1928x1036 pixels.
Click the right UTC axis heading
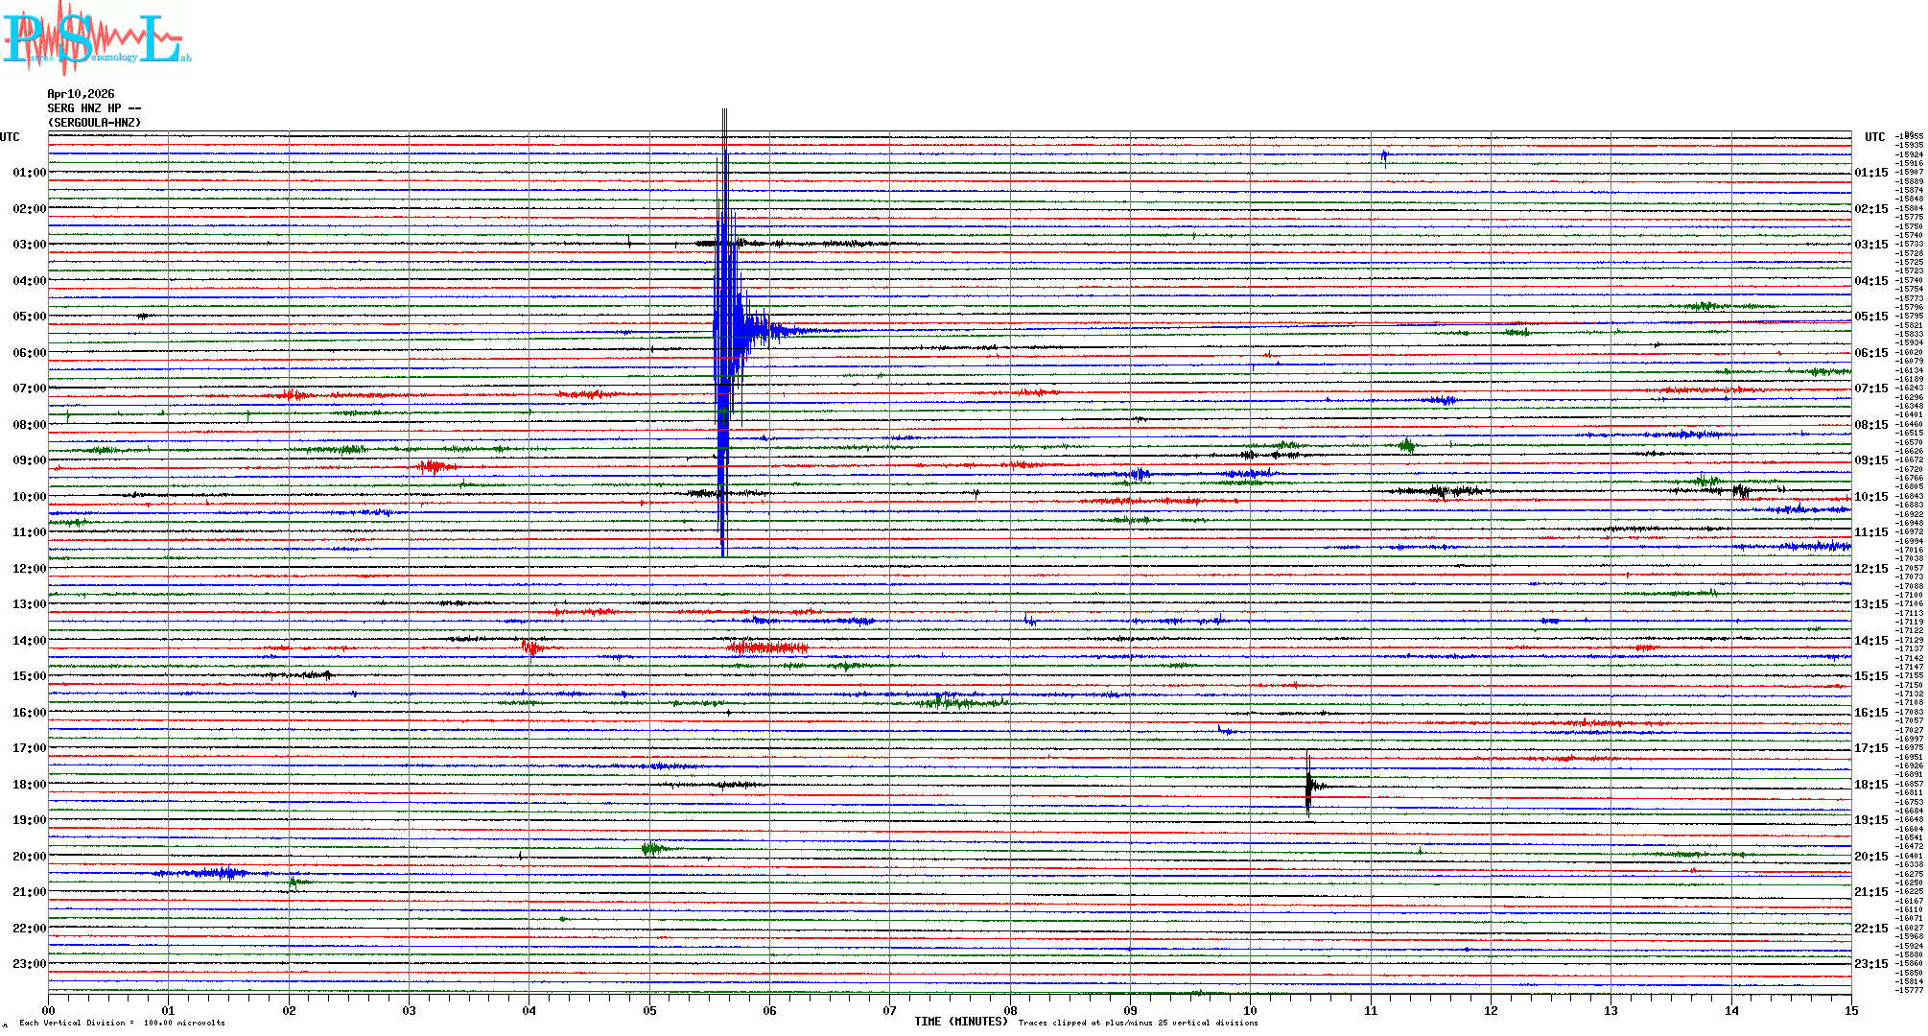1874,137
